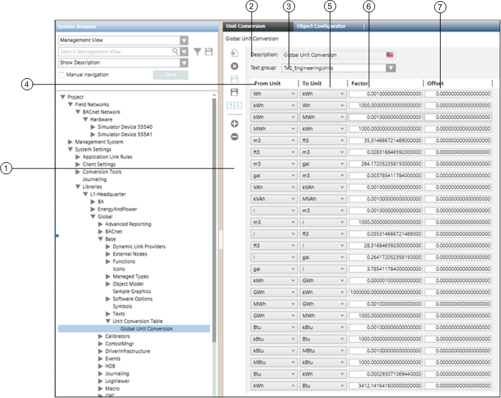Screen dimensions: 501x398
Task: Click the dark save icon in the left toolbar
Action: click(234, 92)
